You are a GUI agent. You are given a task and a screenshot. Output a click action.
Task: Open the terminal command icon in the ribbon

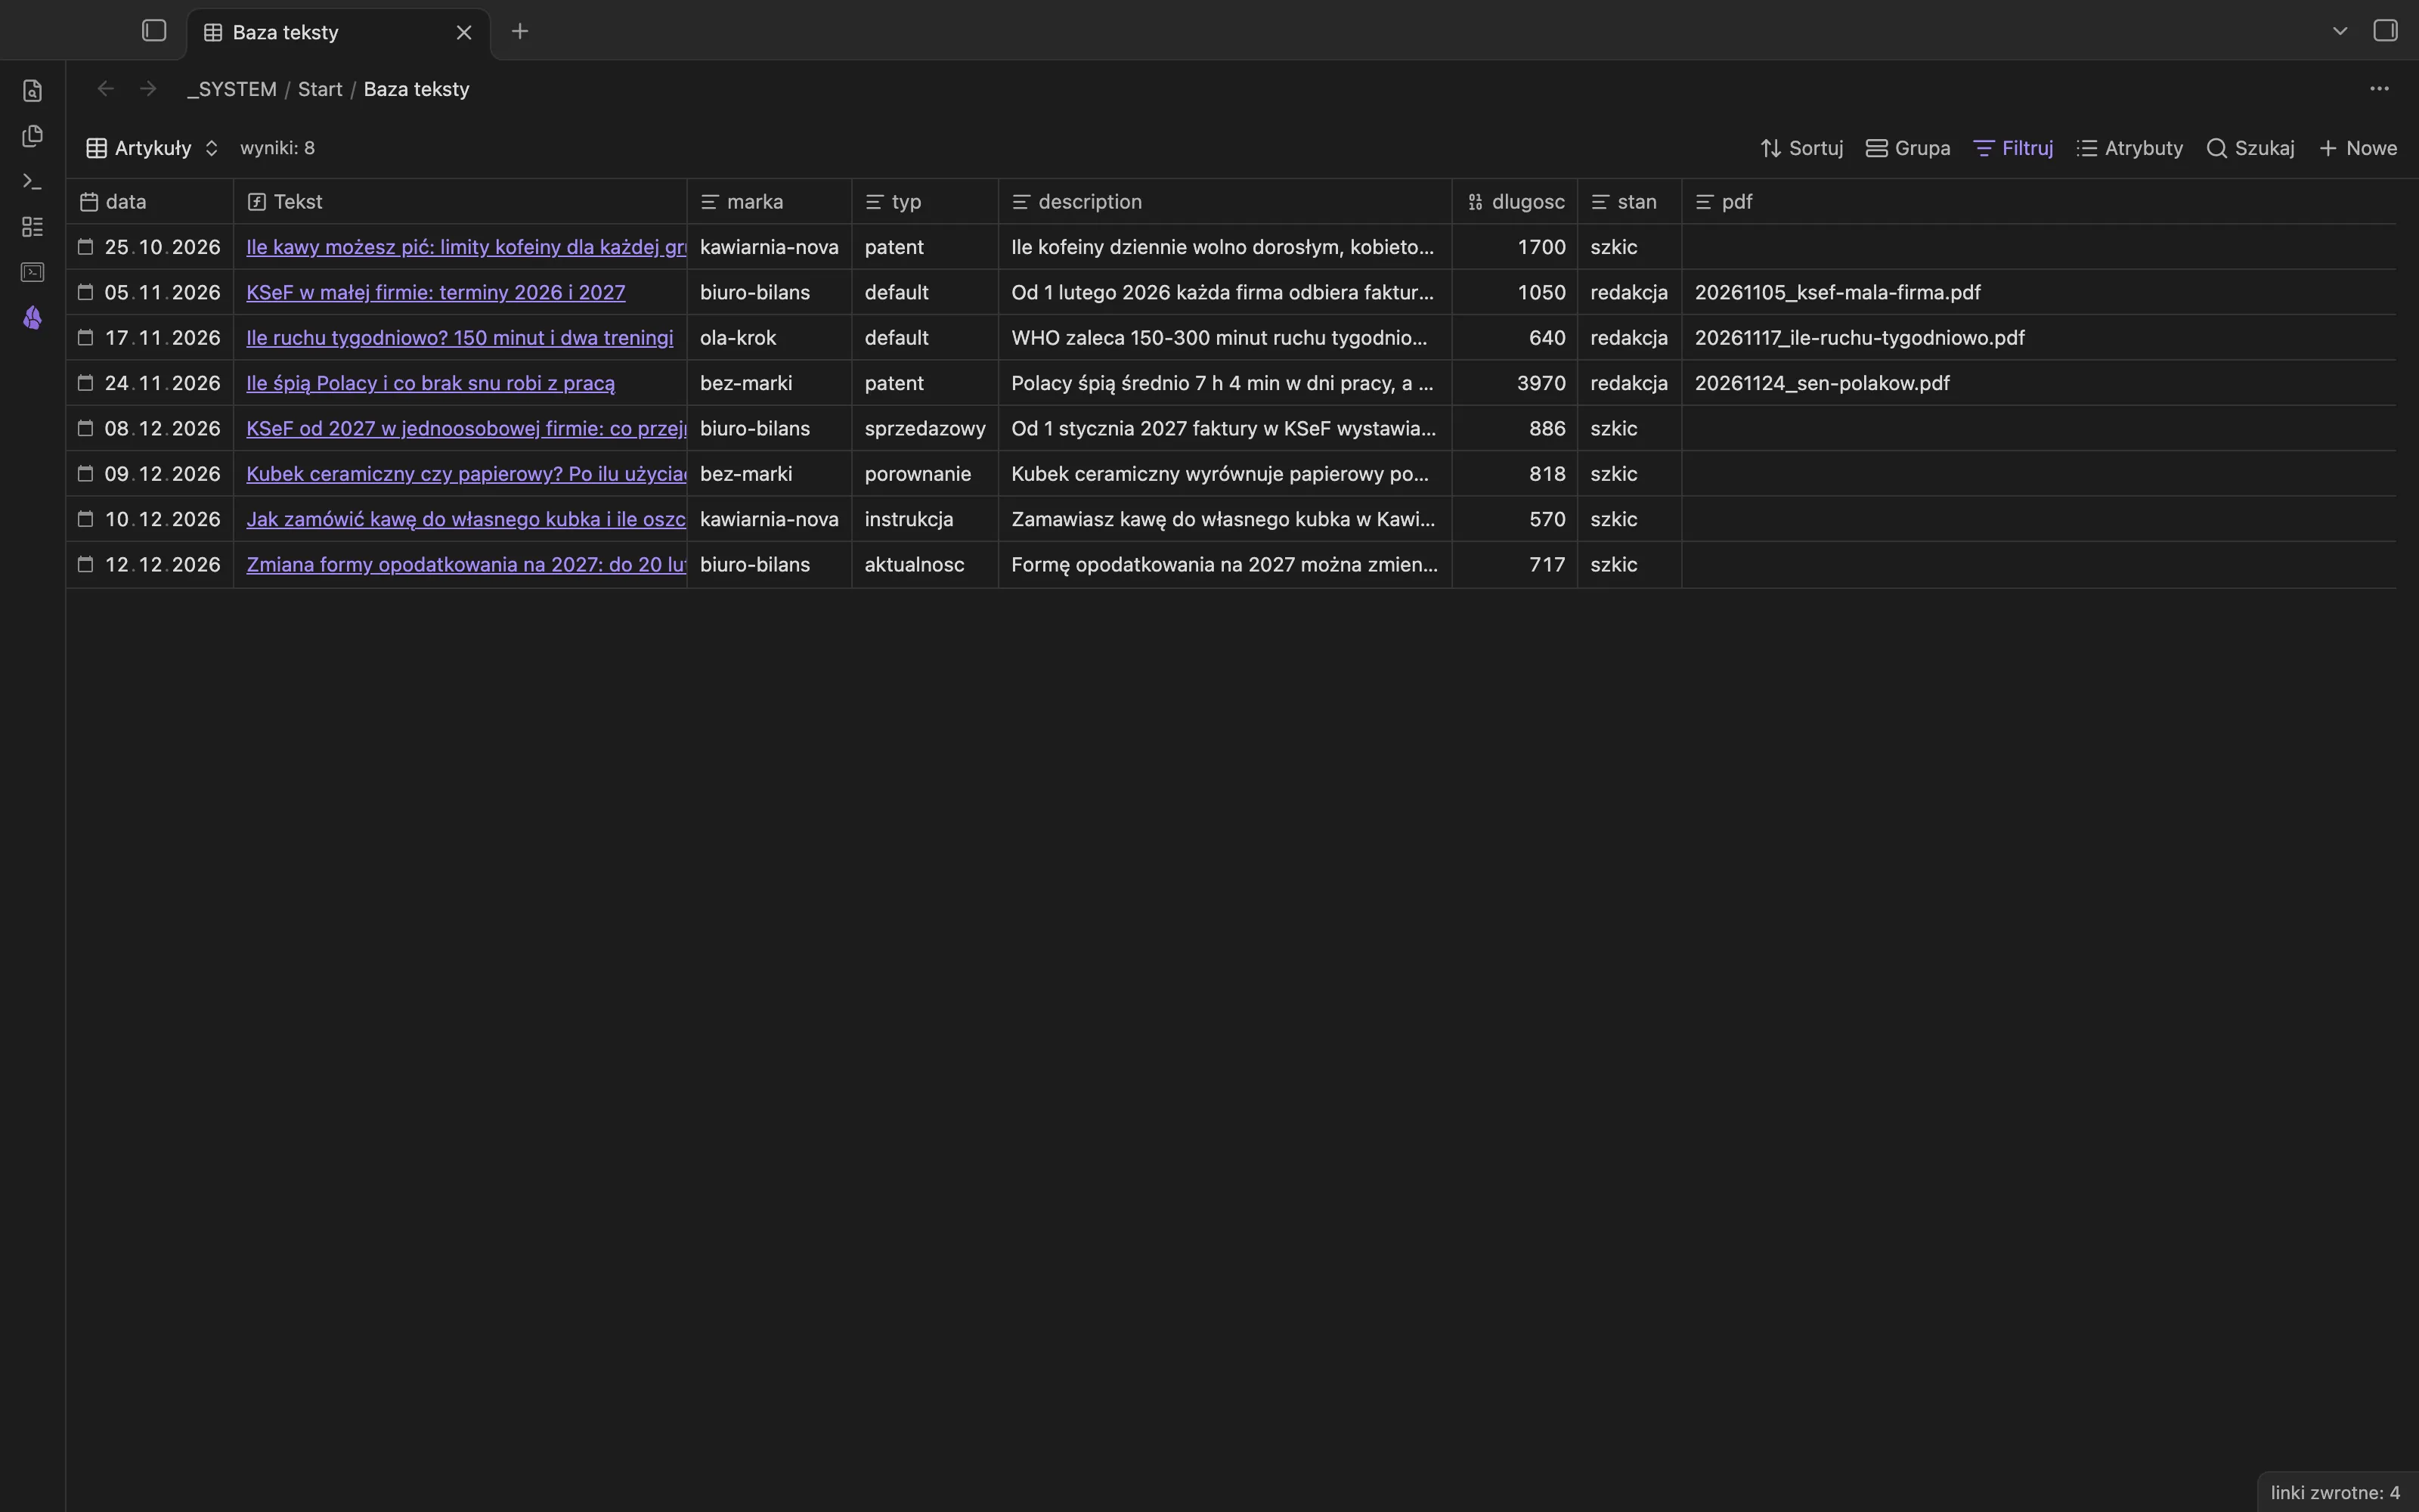click(x=32, y=181)
